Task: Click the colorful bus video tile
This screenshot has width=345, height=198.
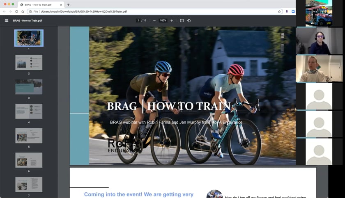Action: click(x=319, y=13)
